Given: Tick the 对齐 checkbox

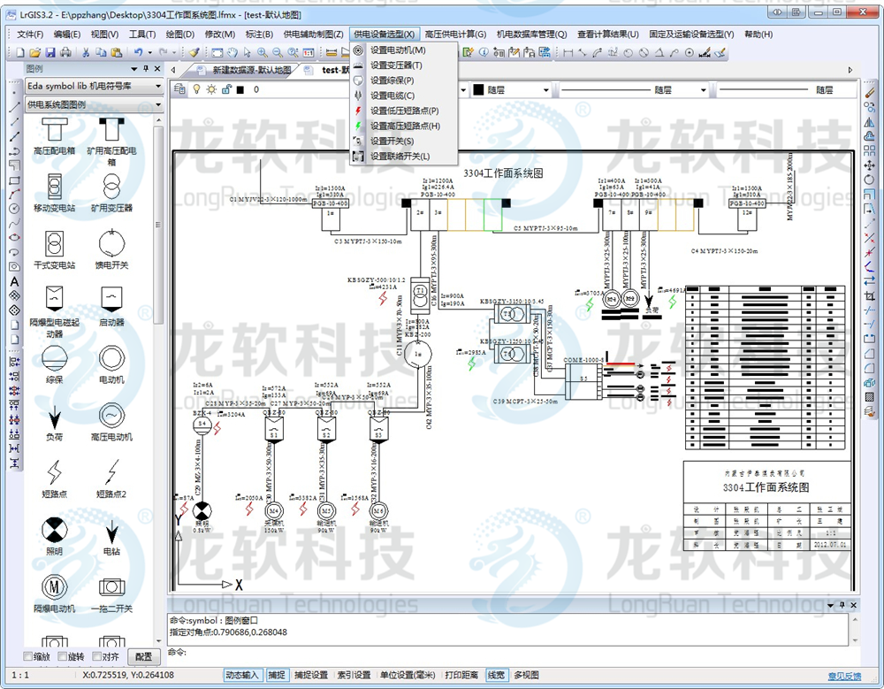Looking at the screenshot, I should point(96,657).
